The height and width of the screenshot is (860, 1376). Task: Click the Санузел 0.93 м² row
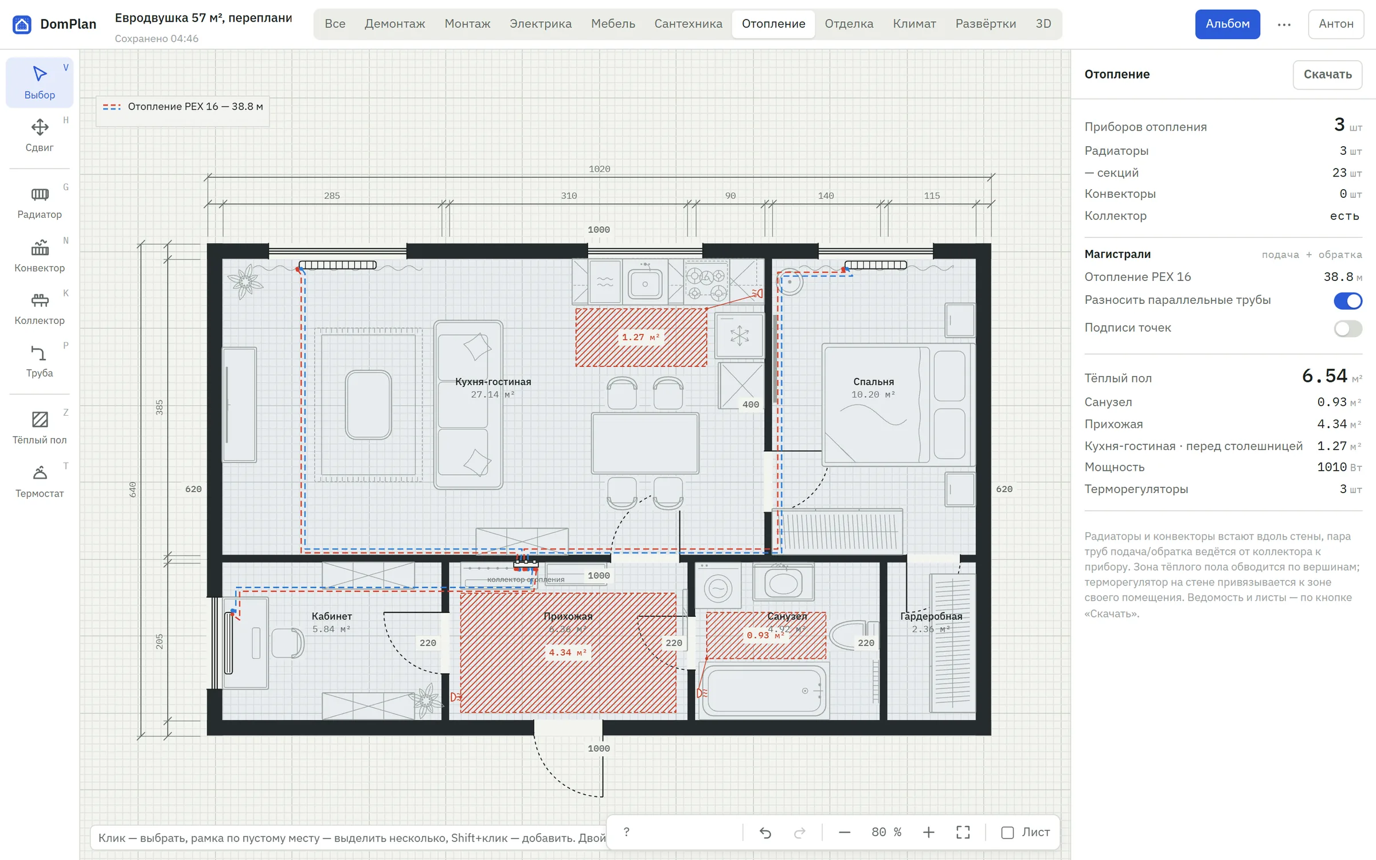[x=1223, y=402]
